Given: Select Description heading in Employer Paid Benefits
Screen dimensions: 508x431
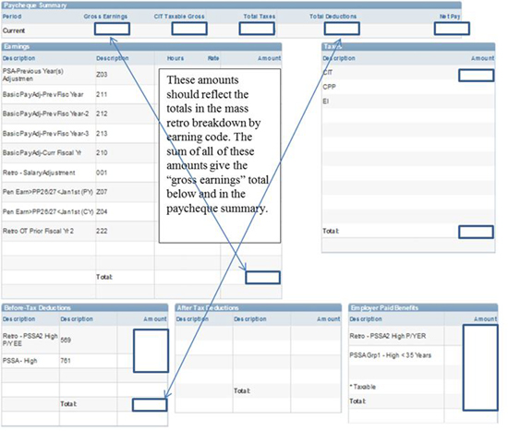Looking at the screenshot, I should [x=366, y=319].
